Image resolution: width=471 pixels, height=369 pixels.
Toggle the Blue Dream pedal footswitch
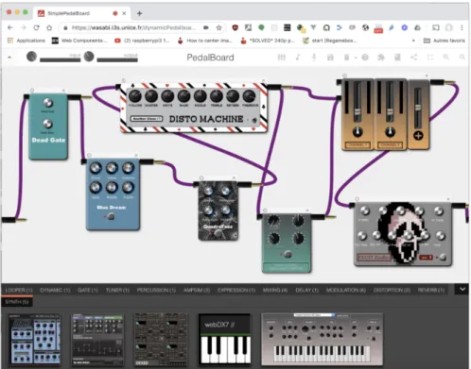[x=111, y=216]
